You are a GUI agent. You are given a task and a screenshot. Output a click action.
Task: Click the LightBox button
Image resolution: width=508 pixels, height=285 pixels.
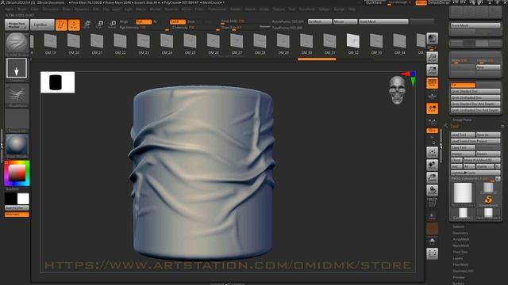42,25
